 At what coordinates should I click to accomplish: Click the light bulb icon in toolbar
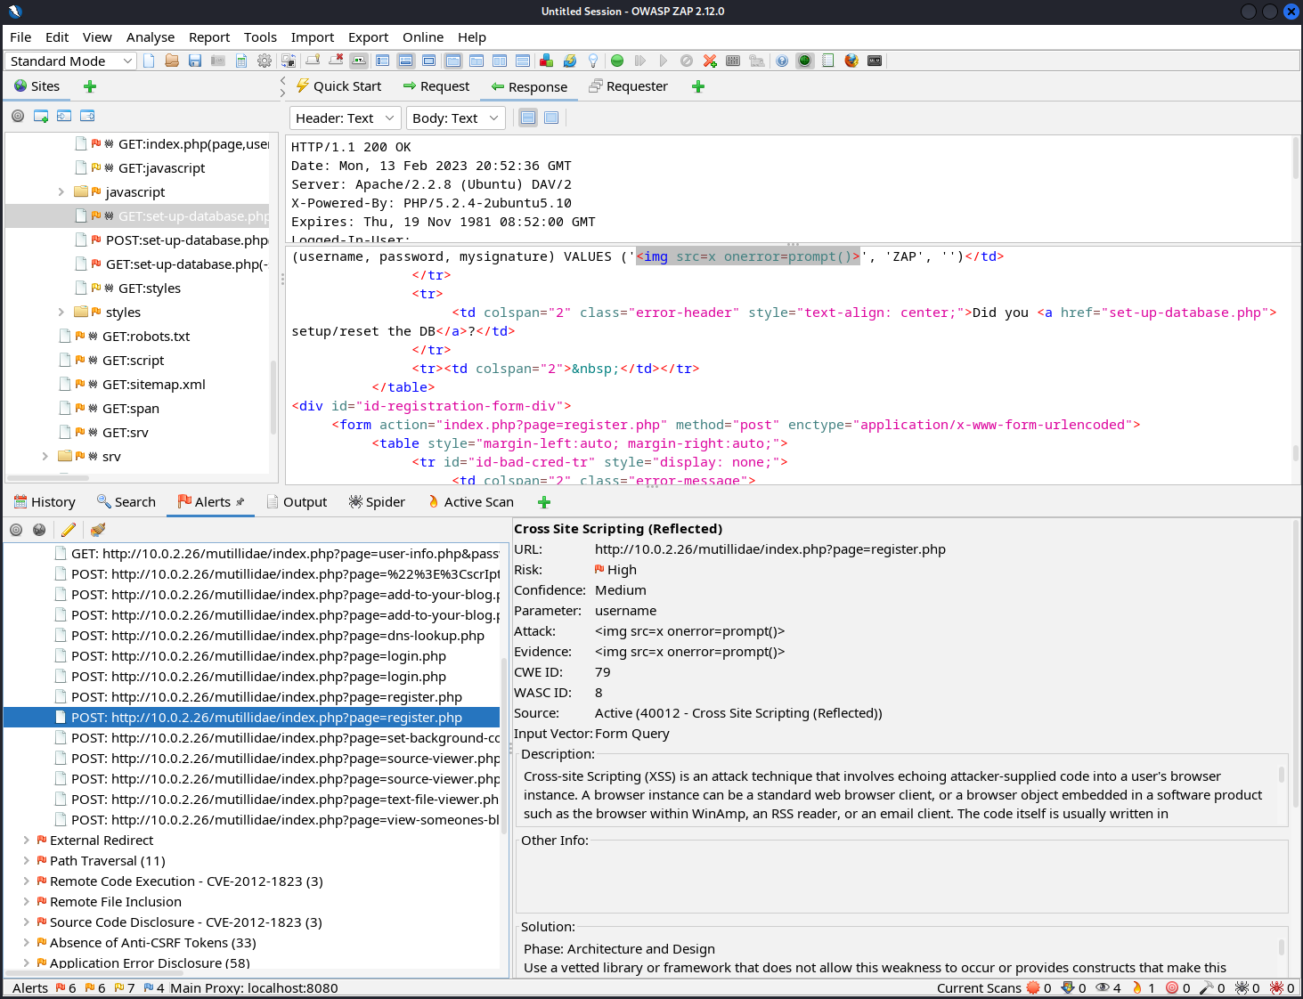point(593,61)
